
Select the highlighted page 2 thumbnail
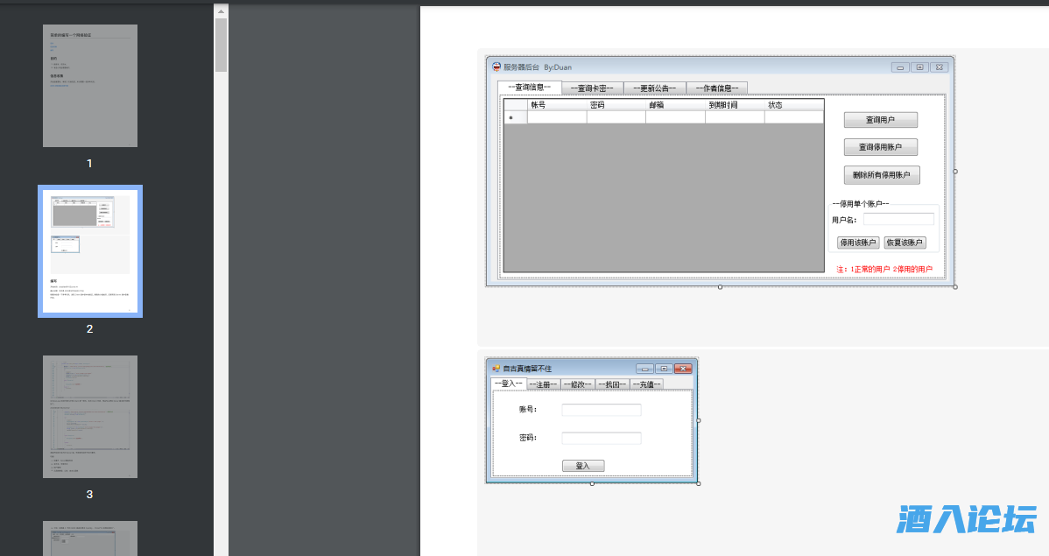pyautogui.click(x=90, y=251)
